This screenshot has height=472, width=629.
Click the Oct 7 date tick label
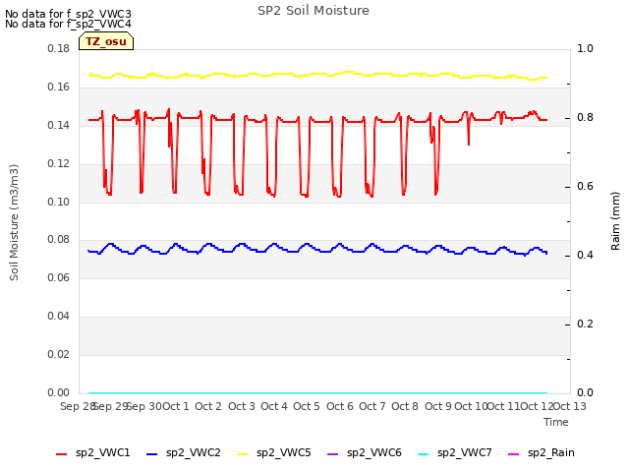372,406
